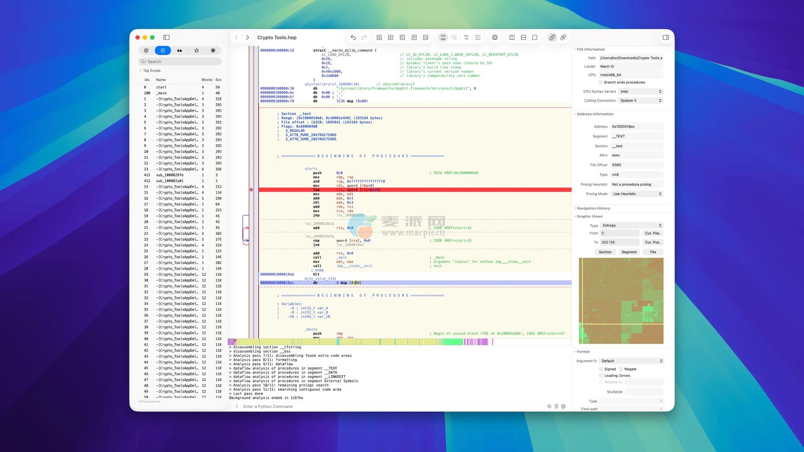Enable Branch ends procedures checkbox
The height and width of the screenshot is (452, 804).
[x=601, y=82]
